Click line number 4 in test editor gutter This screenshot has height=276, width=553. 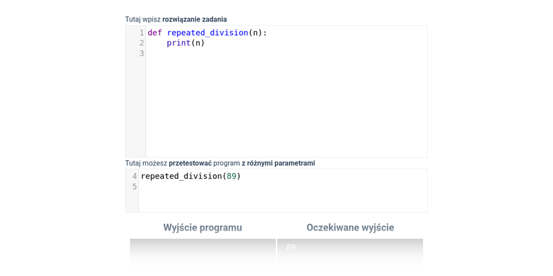[134, 176]
